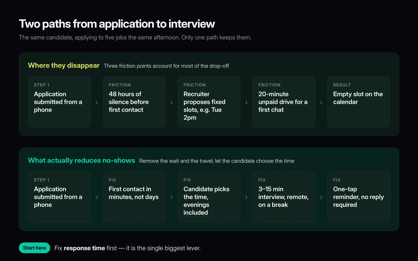Click the chevron after 'Candidate picks the time' card
Viewport: 418px width, 261px height.
(x=246, y=197)
